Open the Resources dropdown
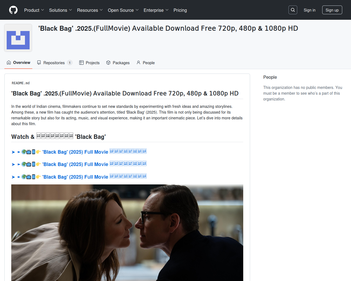 (x=90, y=10)
